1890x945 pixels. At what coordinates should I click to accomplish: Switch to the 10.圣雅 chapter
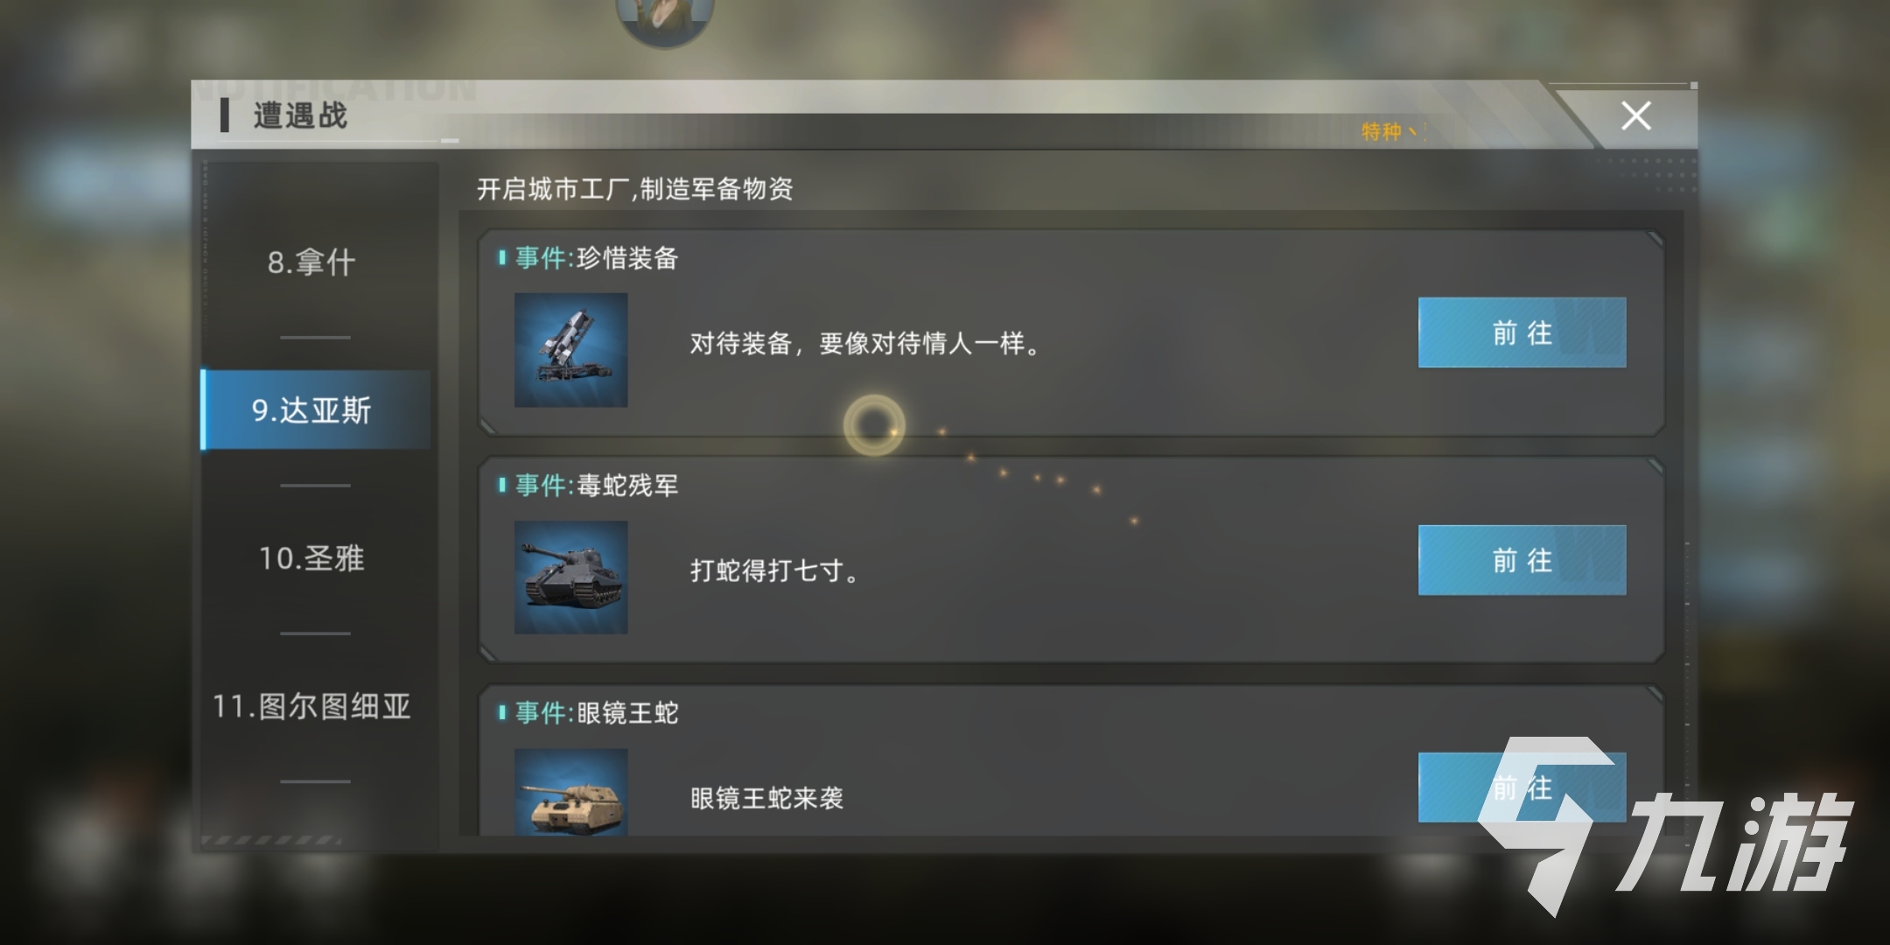tap(312, 558)
